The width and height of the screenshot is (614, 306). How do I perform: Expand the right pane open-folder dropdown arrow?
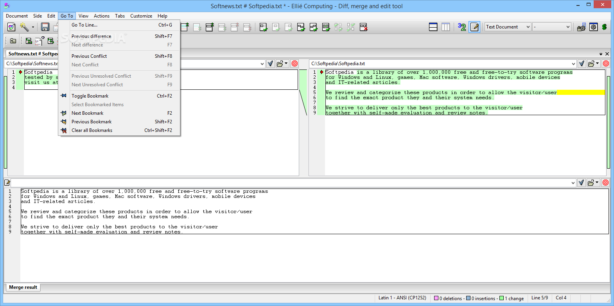598,64
